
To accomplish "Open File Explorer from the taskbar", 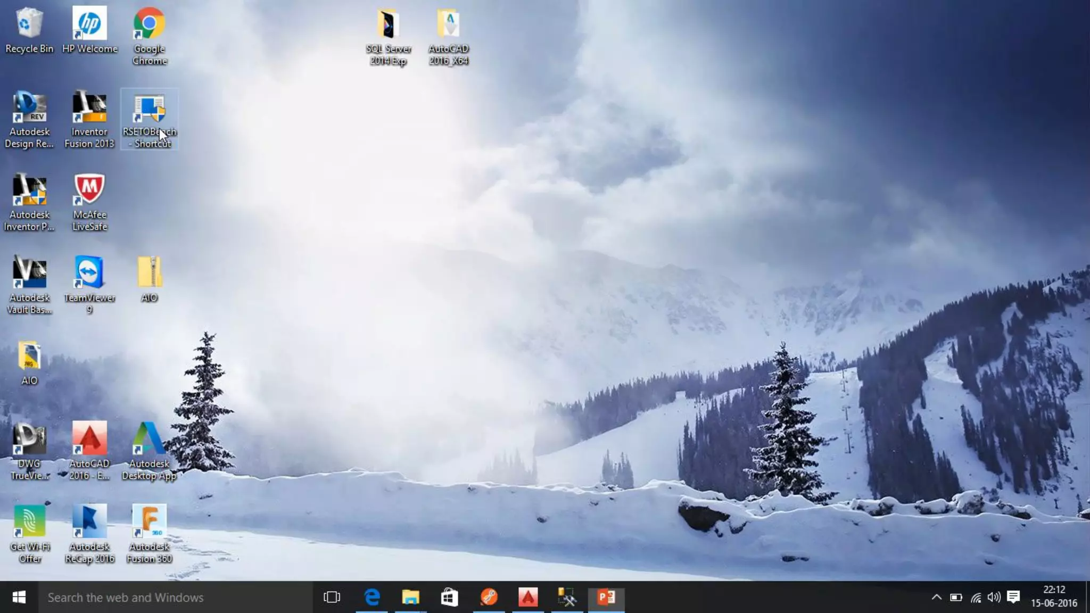I will pos(410,597).
